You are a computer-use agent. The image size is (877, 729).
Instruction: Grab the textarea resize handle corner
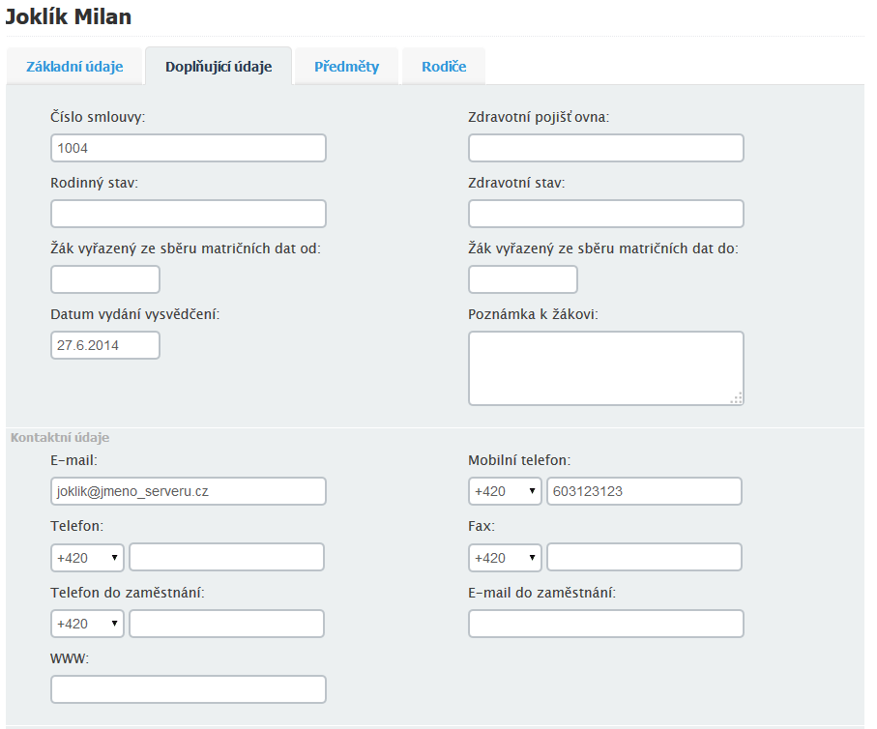coord(737,397)
